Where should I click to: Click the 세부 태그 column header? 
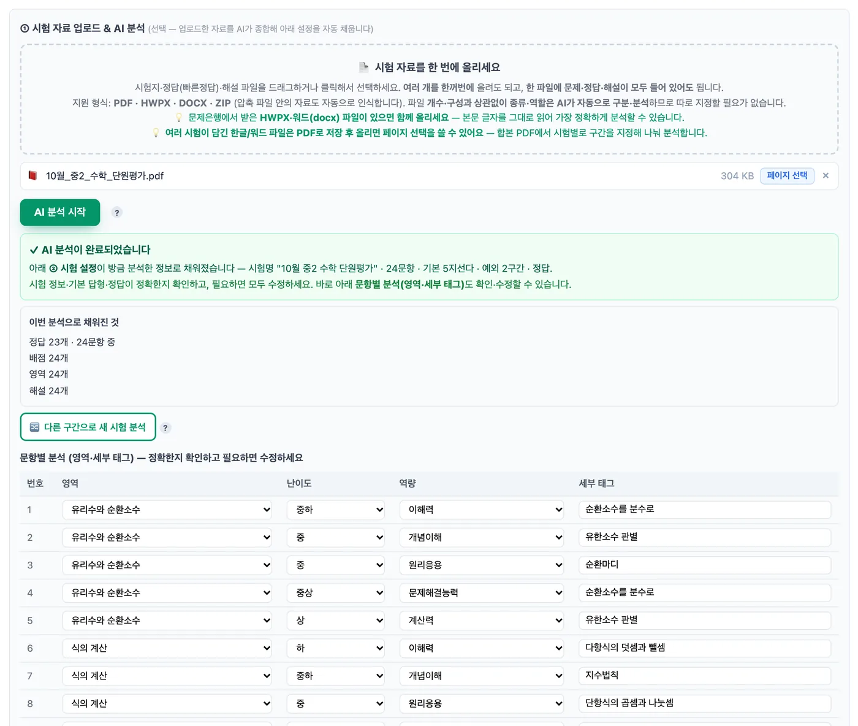pos(596,483)
